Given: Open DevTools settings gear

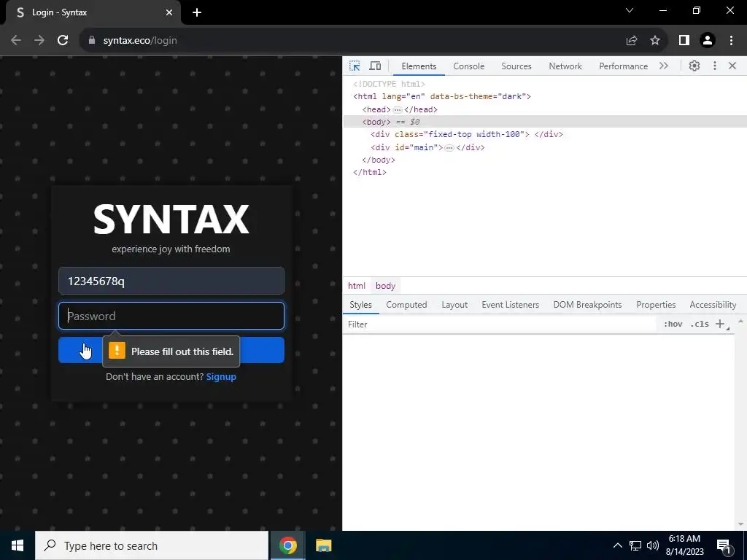Looking at the screenshot, I should [694, 66].
